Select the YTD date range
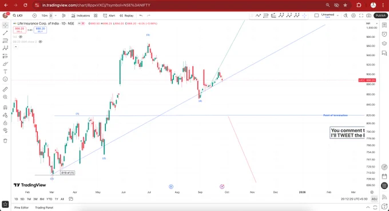Viewport: 389px width, 211px height. click(x=49, y=199)
